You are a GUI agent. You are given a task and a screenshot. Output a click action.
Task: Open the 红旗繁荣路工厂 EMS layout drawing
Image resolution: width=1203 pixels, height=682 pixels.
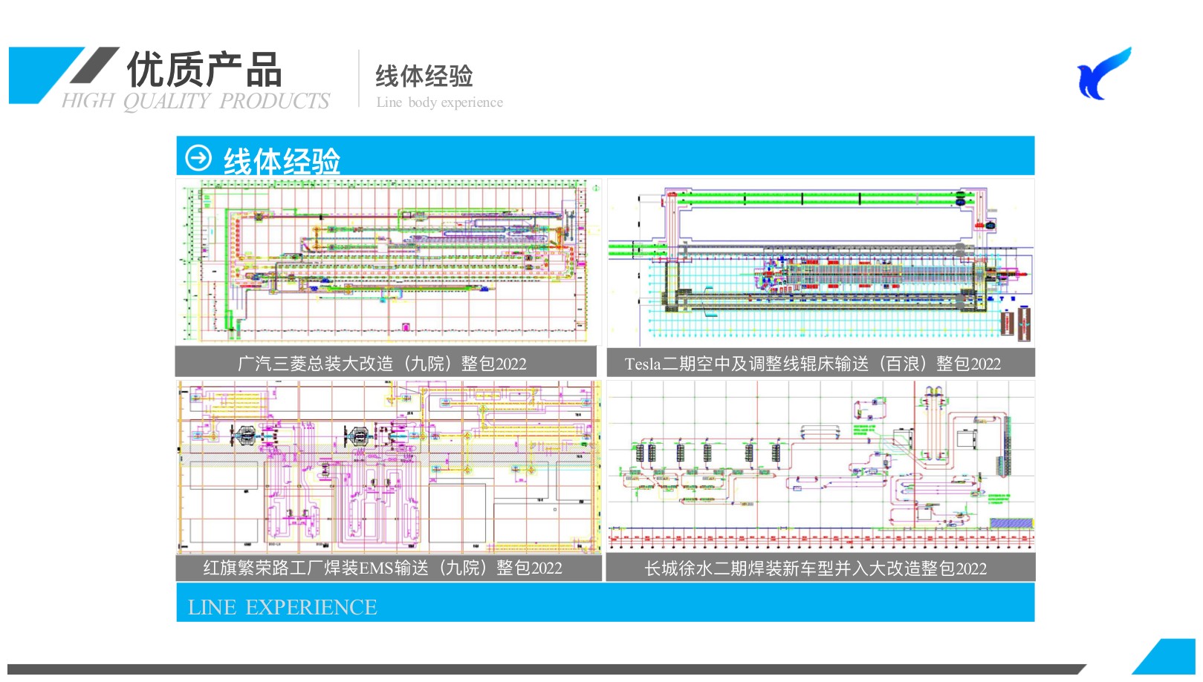click(x=388, y=467)
